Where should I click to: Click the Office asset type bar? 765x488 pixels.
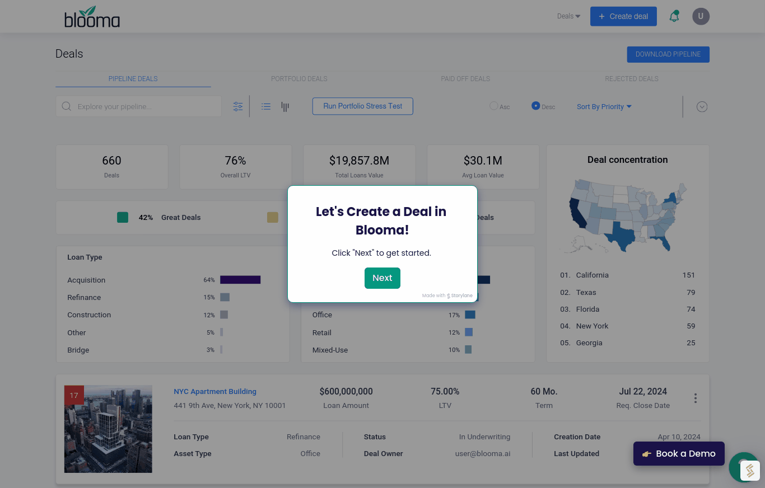(x=470, y=315)
